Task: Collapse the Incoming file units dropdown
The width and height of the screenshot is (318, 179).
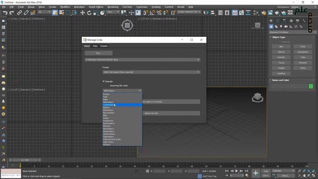Action: coord(122,90)
